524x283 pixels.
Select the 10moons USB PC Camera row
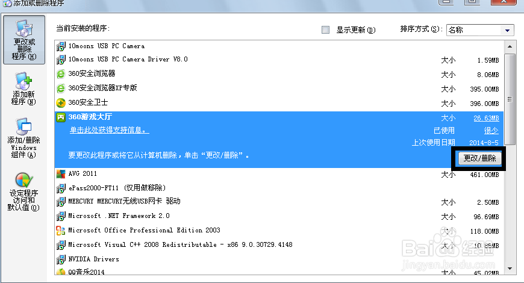coord(279,46)
